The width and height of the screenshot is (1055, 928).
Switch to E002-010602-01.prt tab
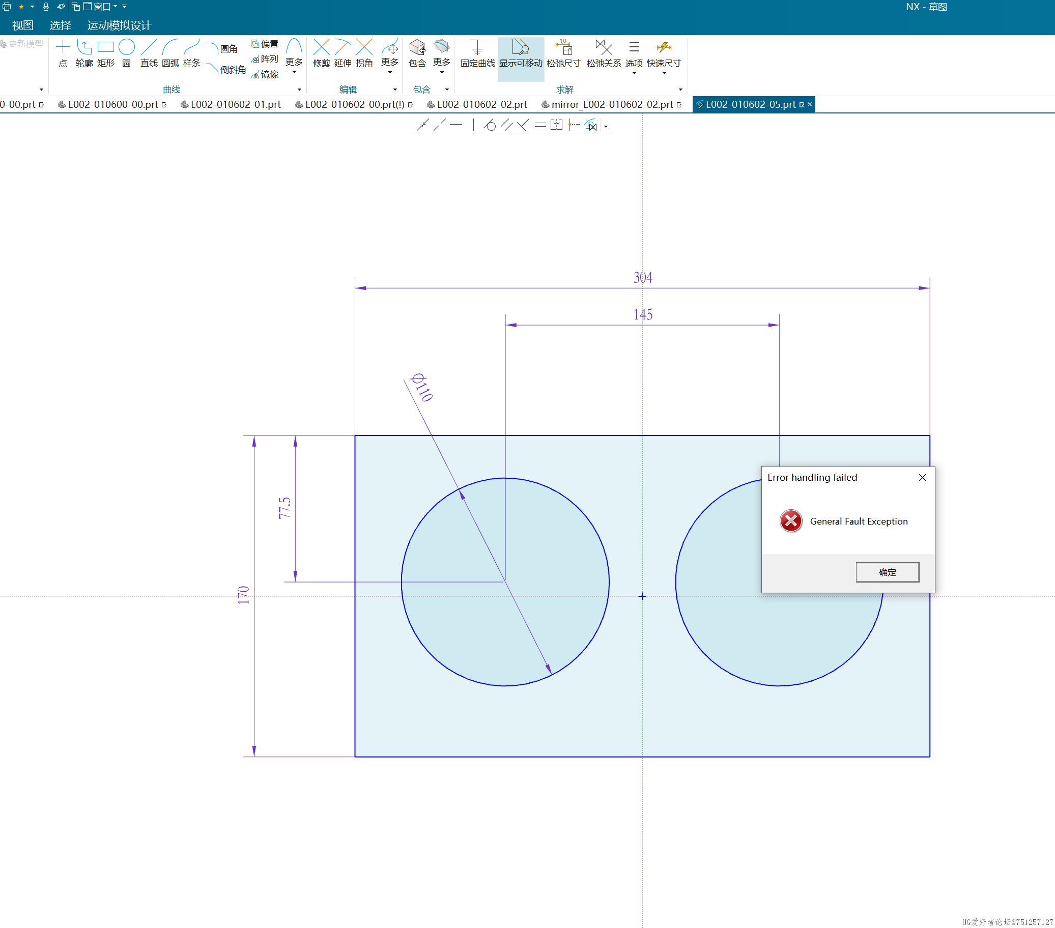pos(231,104)
